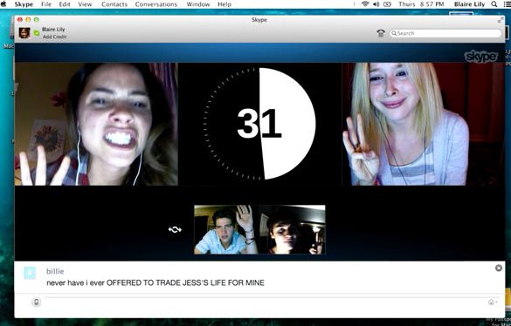Viewport: 511px width, 326px height.
Task: Click the Blaire Lily profile avatar
Action: 24,33
